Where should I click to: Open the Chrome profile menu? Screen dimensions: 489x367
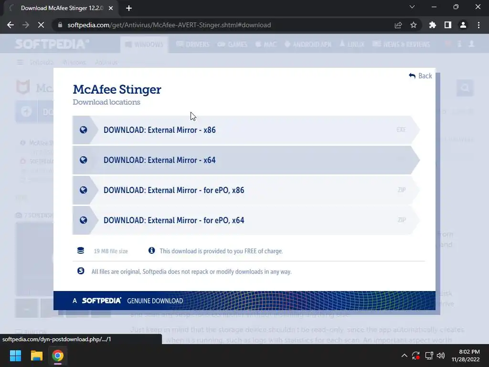(x=463, y=25)
